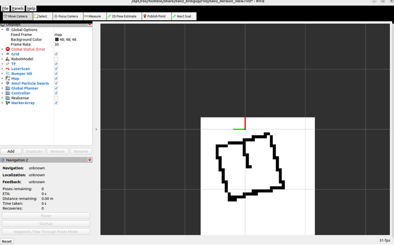Uncheck the Map display checkbox
394x245 pixels.
(x=56, y=79)
